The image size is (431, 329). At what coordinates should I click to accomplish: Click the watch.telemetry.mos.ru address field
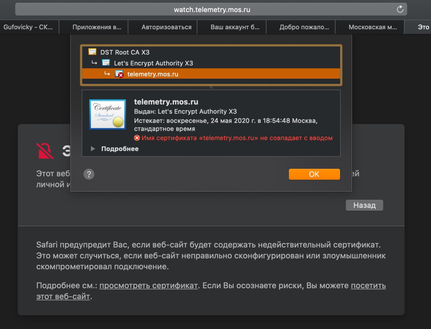[x=211, y=9]
